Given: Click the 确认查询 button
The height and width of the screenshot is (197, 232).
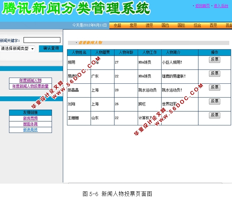Looking at the screenshot, I should [x=51, y=48].
